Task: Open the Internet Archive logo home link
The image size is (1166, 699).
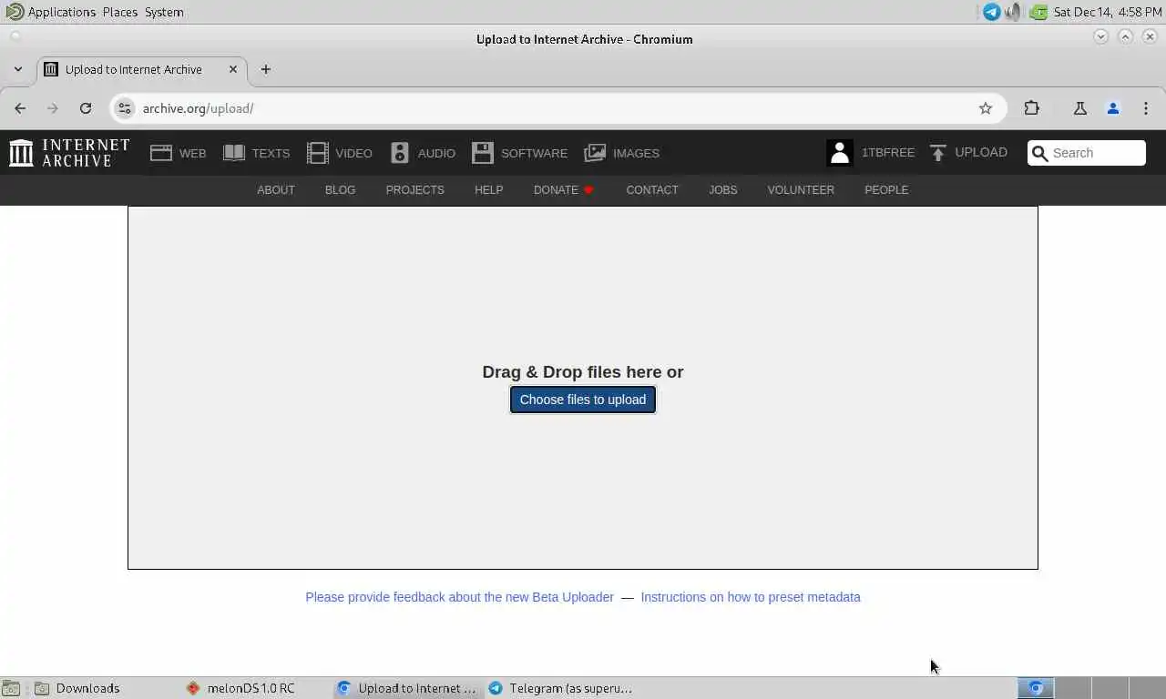Action: pyautogui.click(x=69, y=153)
